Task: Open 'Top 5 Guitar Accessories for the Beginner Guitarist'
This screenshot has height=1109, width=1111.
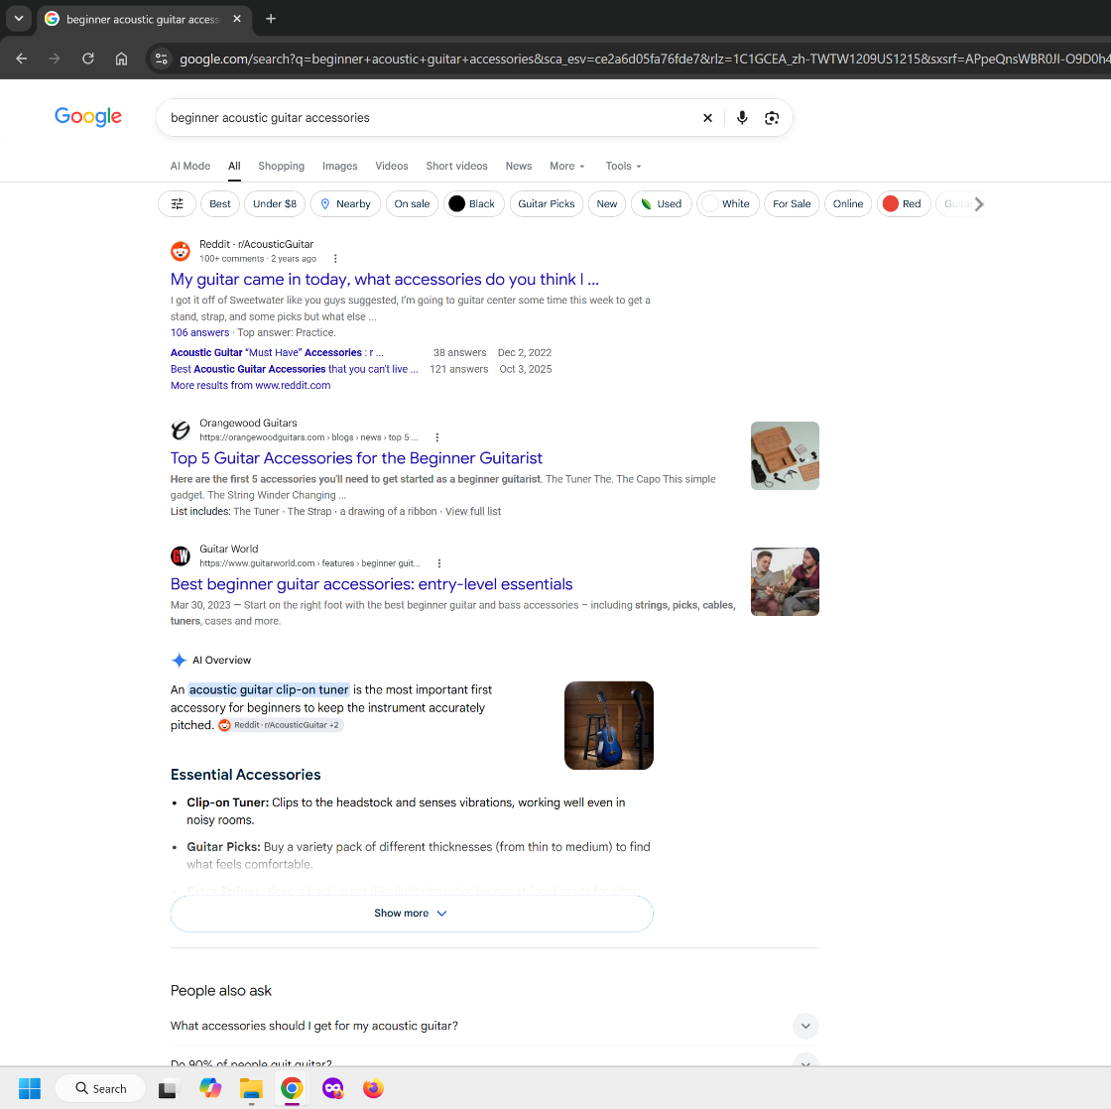Action: (356, 458)
